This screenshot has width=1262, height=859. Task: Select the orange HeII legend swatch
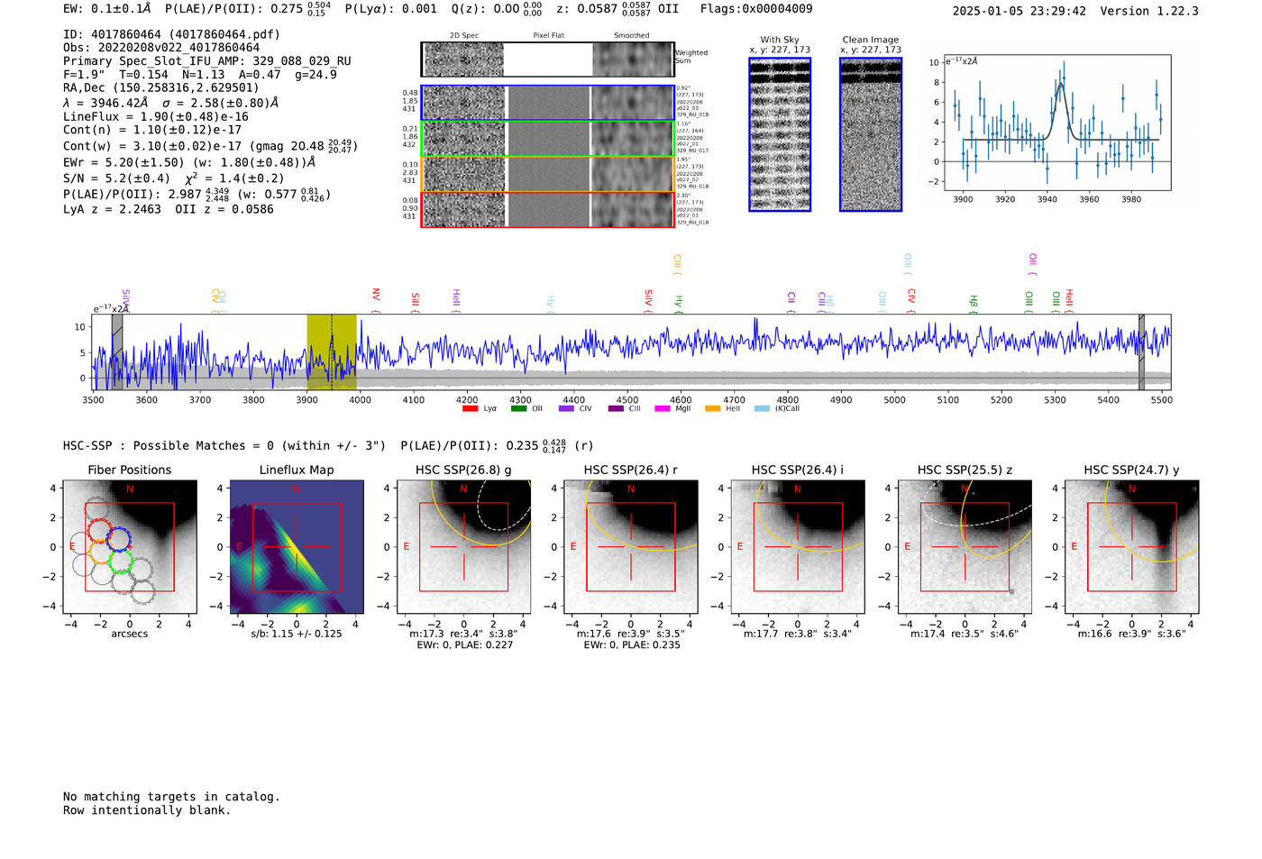click(x=712, y=409)
